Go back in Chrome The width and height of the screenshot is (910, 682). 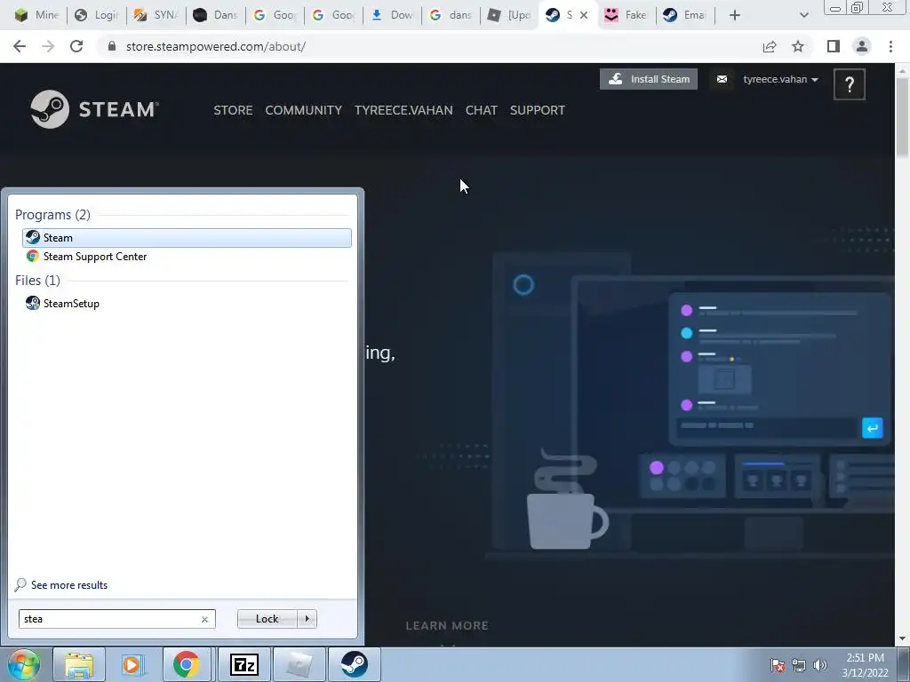(x=20, y=46)
